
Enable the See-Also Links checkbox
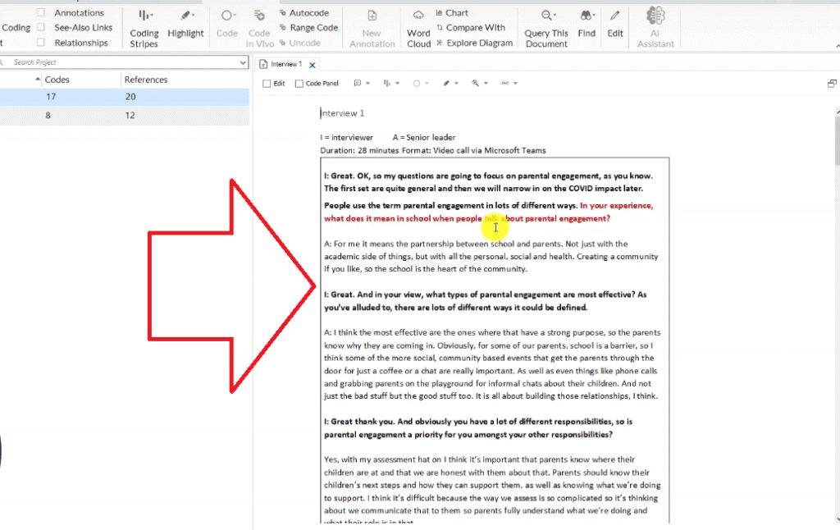pyautogui.click(x=41, y=28)
